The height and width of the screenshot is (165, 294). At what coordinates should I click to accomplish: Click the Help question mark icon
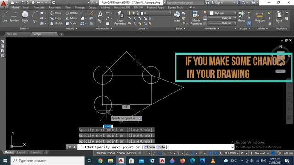254,3
